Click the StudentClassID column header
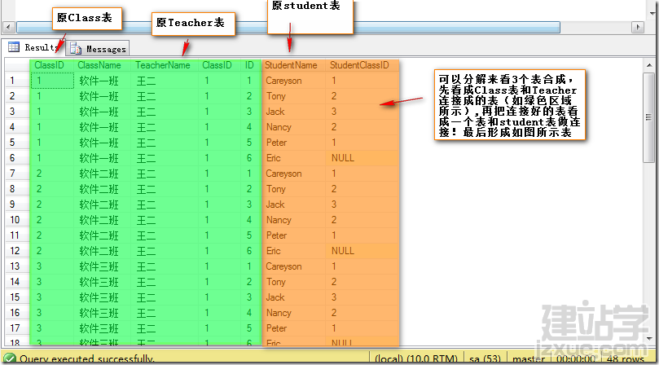Viewport: 659px width, 365px height. (360, 65)
